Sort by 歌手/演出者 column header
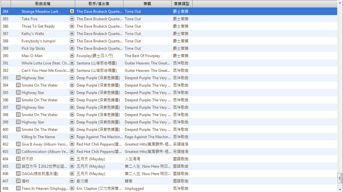Screen dimensions: 343x192 [99, 4]
